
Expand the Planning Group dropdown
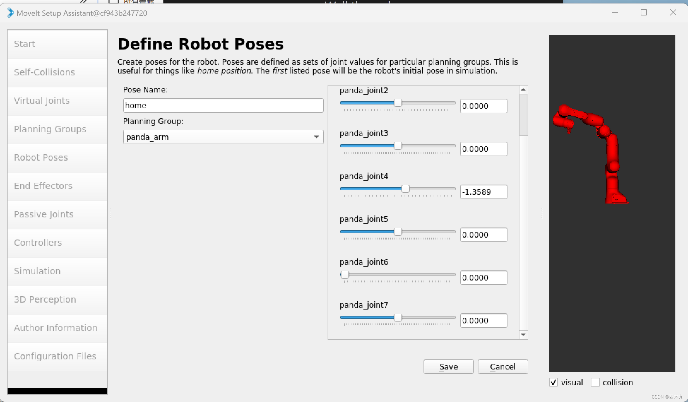(223, 137)
